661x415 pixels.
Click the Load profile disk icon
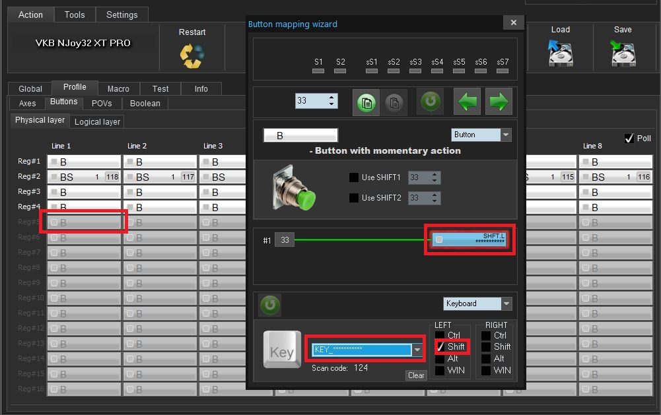click(560, 53)
